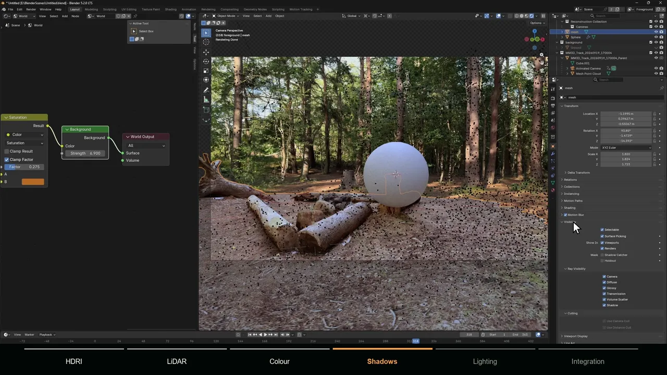This screenshot has height=375, width=667.
Task: Click the Location X value field
Action: point(626,114)
